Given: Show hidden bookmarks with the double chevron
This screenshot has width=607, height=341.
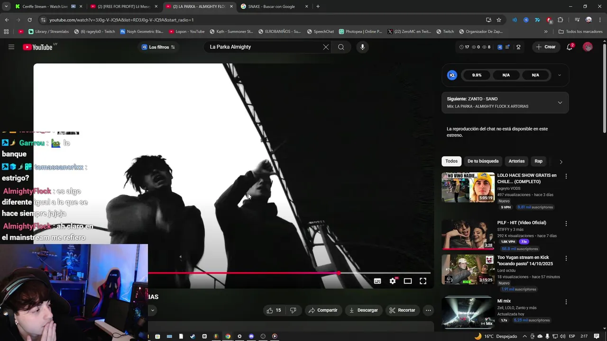Looking at the screenshot, I should pyautogui.click(x=546, y=32).
